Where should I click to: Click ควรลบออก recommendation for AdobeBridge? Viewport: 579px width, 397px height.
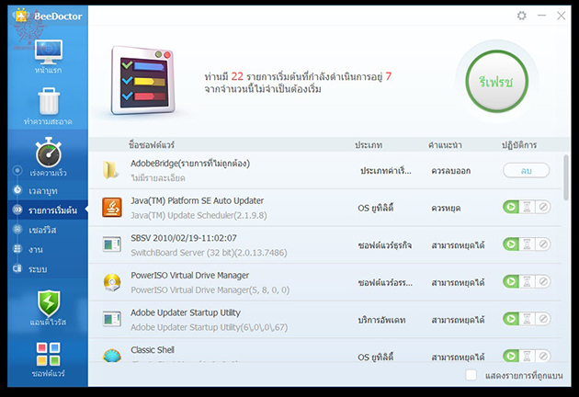tap(451, 171)
